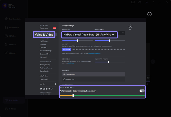Open the hamburger menu icon in top bar
The image size is (171, 117).
tap(153, 2)
